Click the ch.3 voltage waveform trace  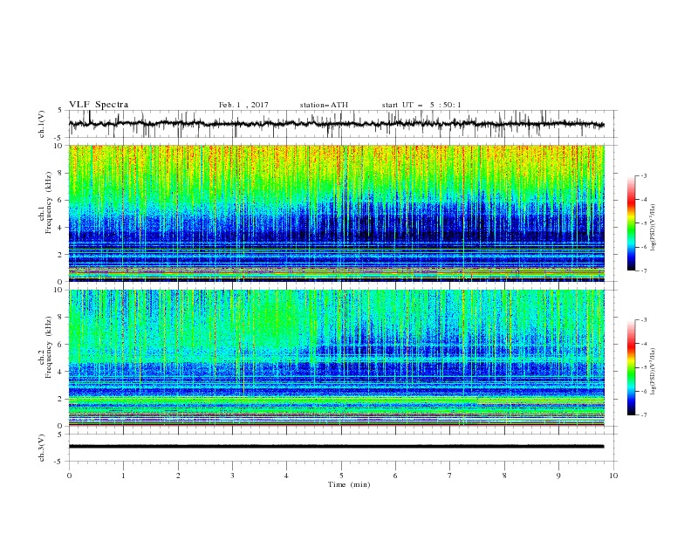(336, 447)
